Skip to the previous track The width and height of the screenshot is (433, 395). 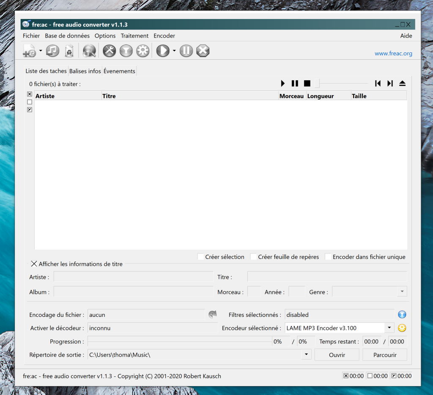[x=378, y=83]
